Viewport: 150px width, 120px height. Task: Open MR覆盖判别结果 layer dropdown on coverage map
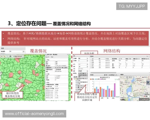[x=18, y=56]
